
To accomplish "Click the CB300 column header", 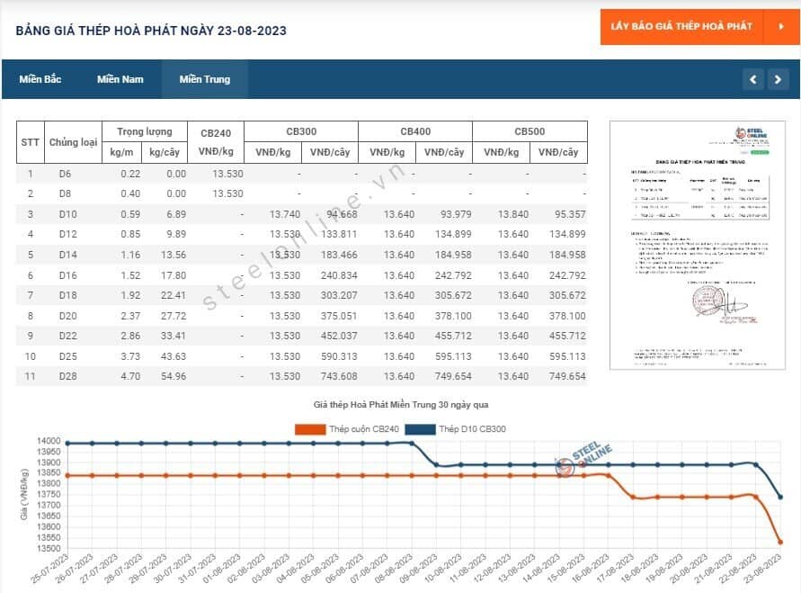I will pyautogui.click(x=301, y=131).
